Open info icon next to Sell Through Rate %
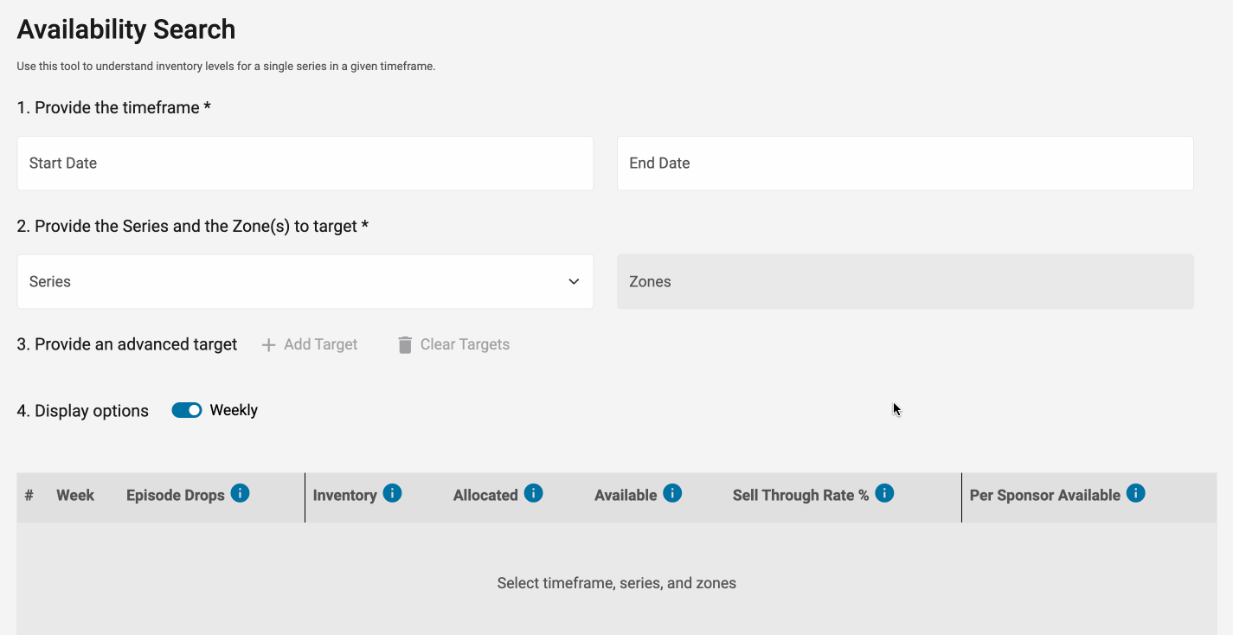Viewport: 1233px width, 635px height. (884, 493)
